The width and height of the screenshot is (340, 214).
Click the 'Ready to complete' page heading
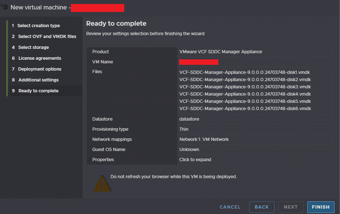point(116,23)
